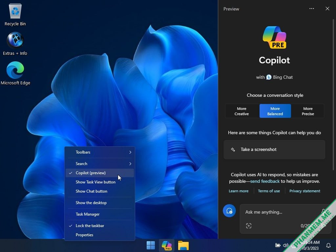Open taskbar Properties

point(100,235)
